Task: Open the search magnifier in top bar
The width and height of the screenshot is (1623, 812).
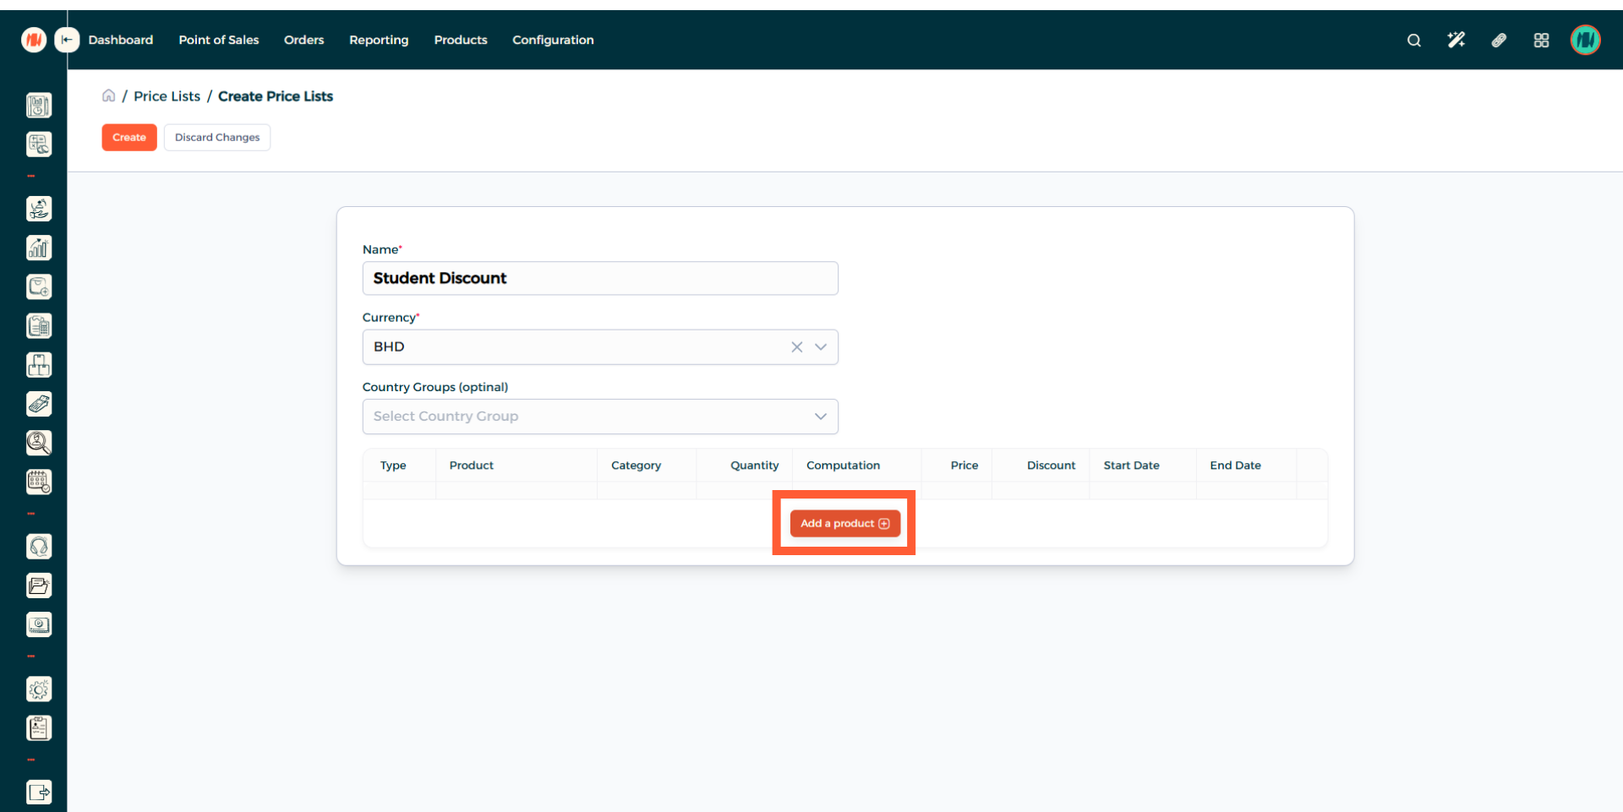Action: 1413,41
